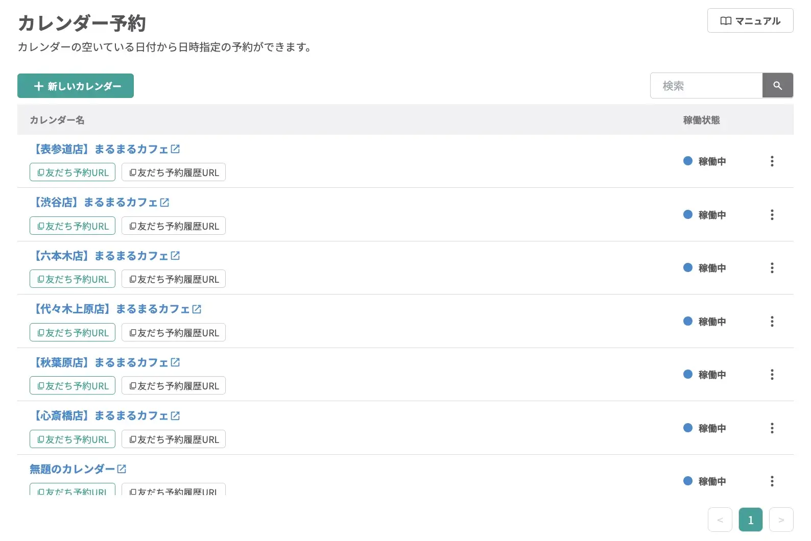811x541 pixels.
Task: Click the next page arrow button
Action: click(x=781, y=520)
